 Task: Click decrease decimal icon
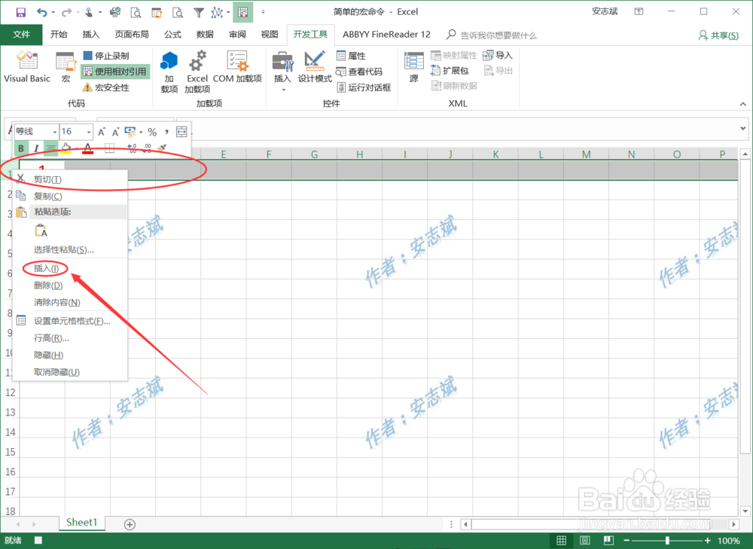147,148
